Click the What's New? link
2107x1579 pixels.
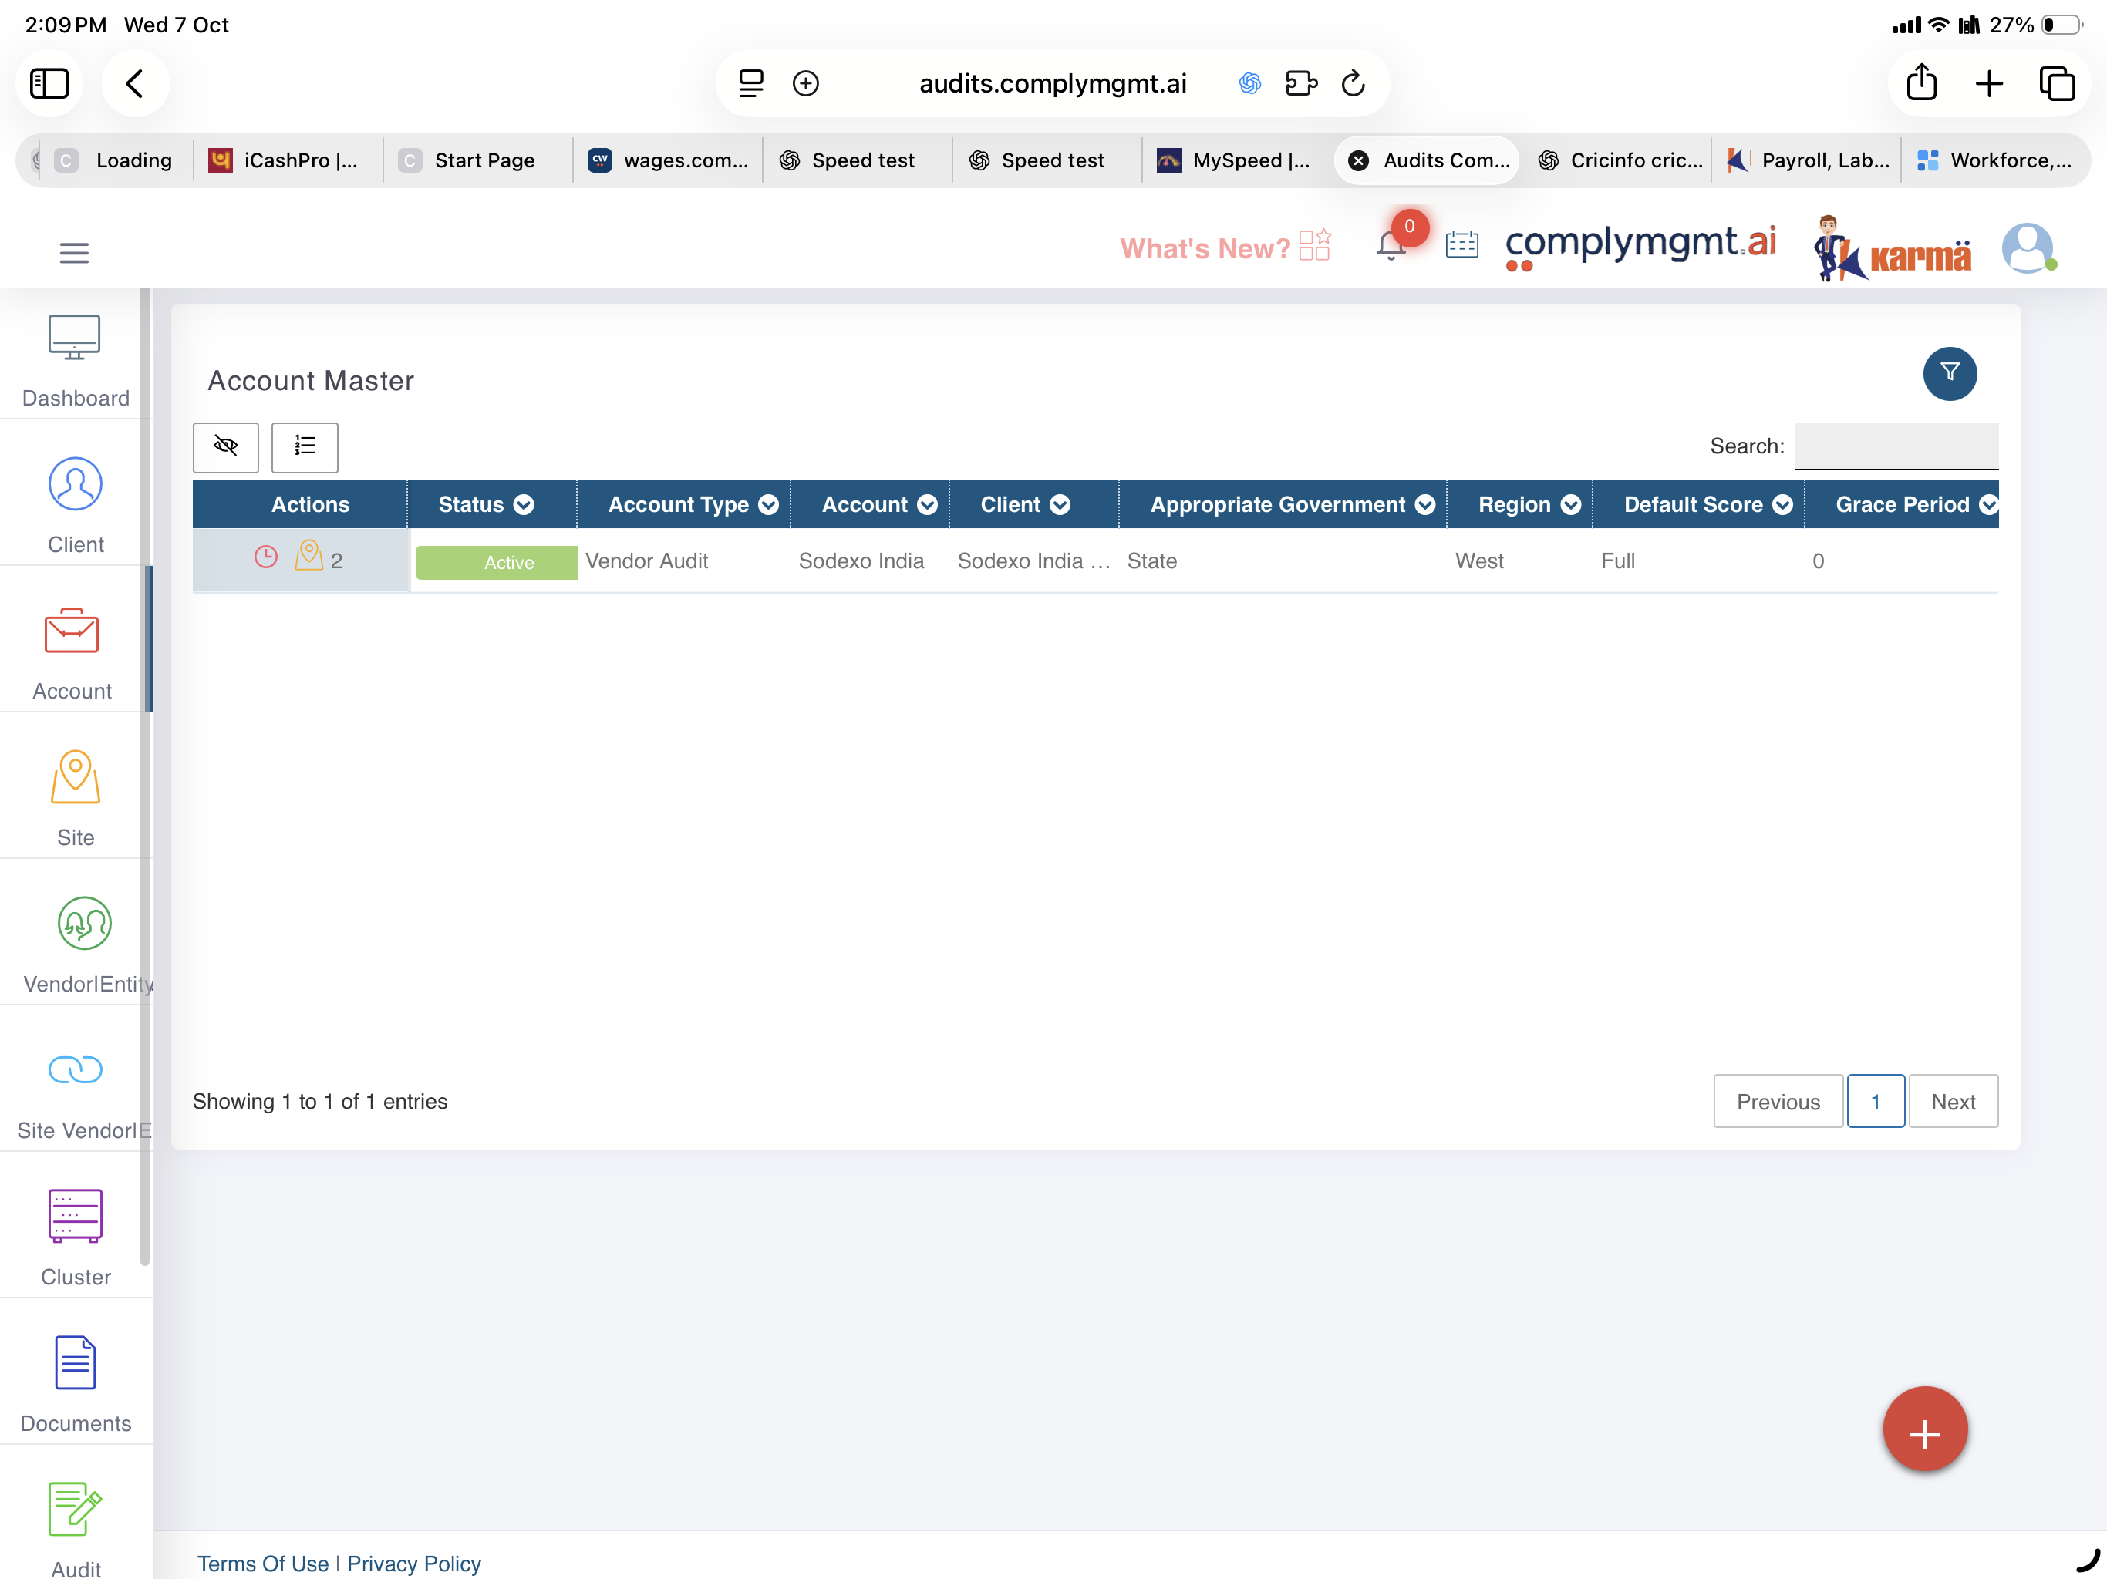click(1225, 247)
